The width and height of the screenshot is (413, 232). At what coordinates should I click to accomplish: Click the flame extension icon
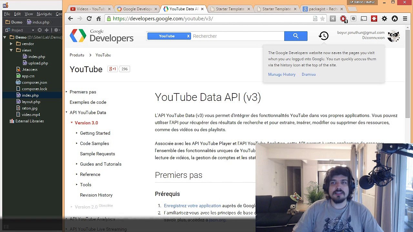(395, 19)
